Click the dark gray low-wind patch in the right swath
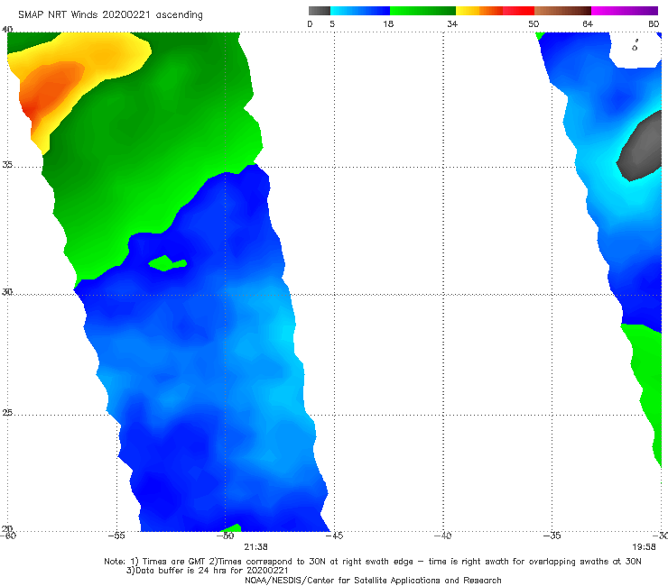Image resolution: width=668 pixels, height=586 pixels. pyautogui.click(x=643, y=148)
